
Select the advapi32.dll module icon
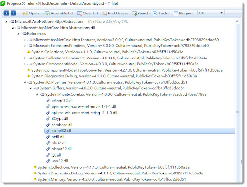(48, 101)
